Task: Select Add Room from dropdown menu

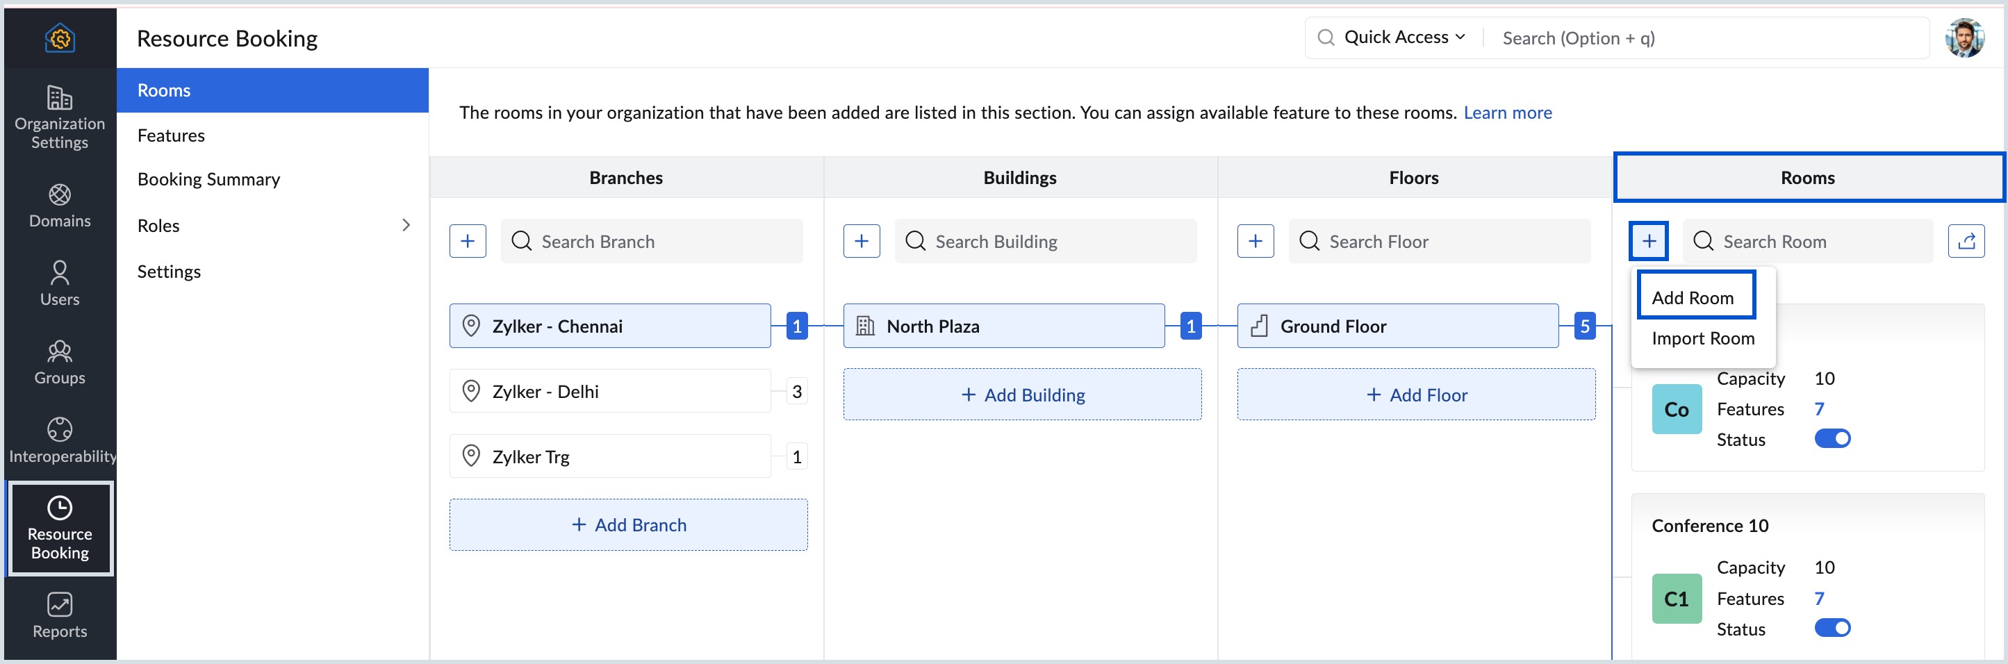Action: point(1693,297)
